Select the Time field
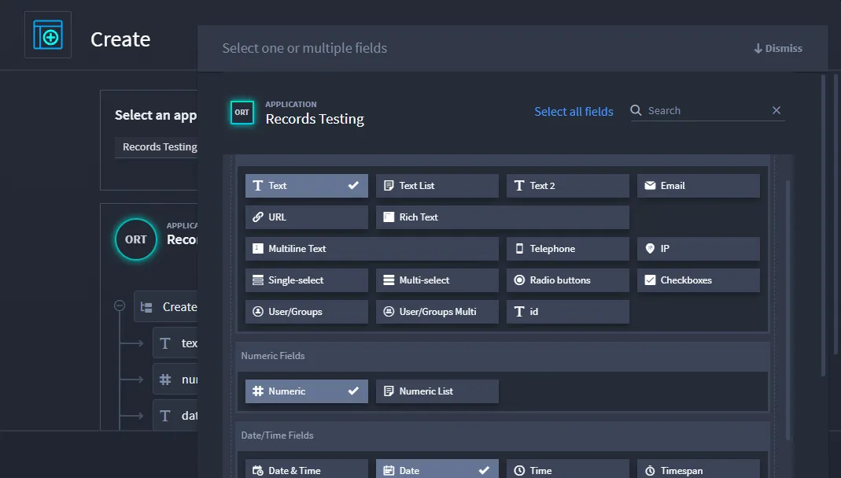841x478 pixels. pos(568,470)
